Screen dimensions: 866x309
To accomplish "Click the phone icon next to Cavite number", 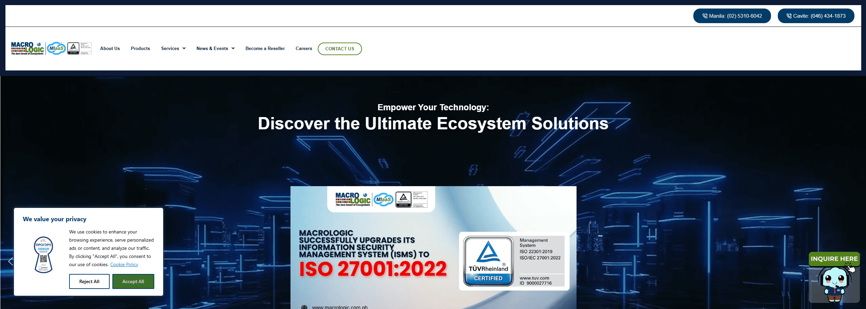I will [x=789, y=16].
